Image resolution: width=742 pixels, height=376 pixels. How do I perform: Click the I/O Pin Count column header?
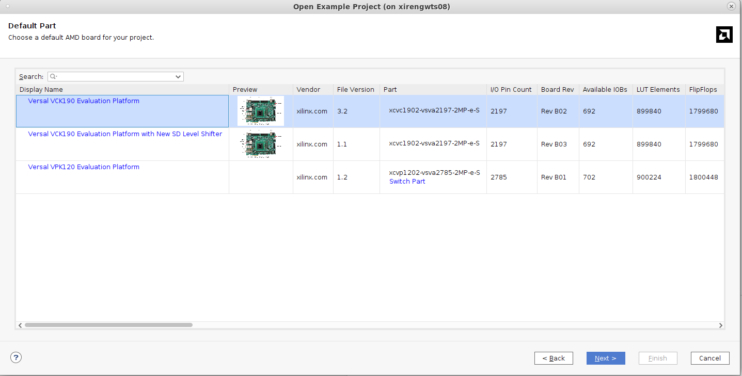[511, 89]
